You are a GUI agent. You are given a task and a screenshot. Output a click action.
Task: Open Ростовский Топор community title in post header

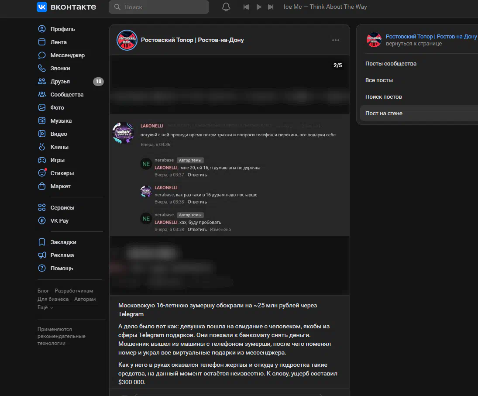pyautogui.click(x=193, y=40)
